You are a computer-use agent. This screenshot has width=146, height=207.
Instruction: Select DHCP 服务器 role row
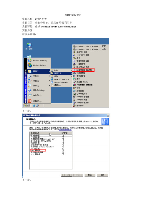click(x=51, y=150)
